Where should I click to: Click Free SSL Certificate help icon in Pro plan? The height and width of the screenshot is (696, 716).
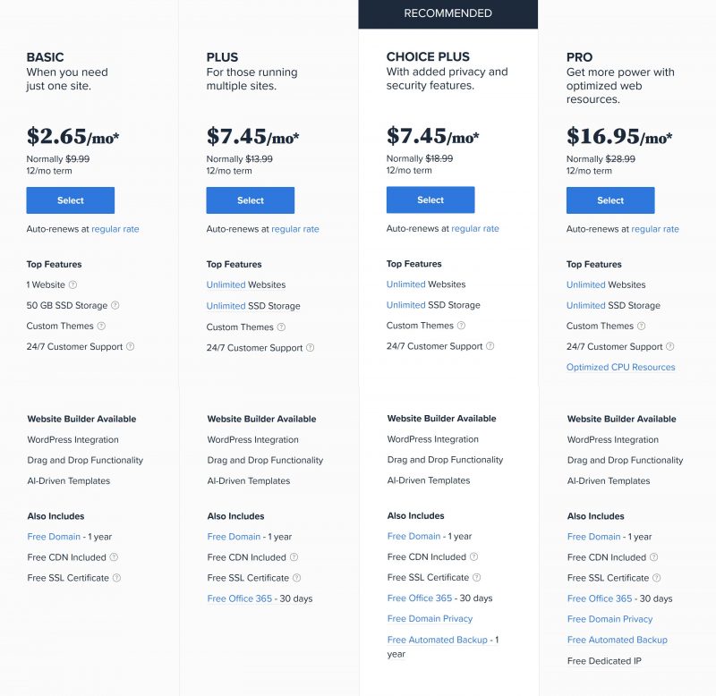coord(657,578)
